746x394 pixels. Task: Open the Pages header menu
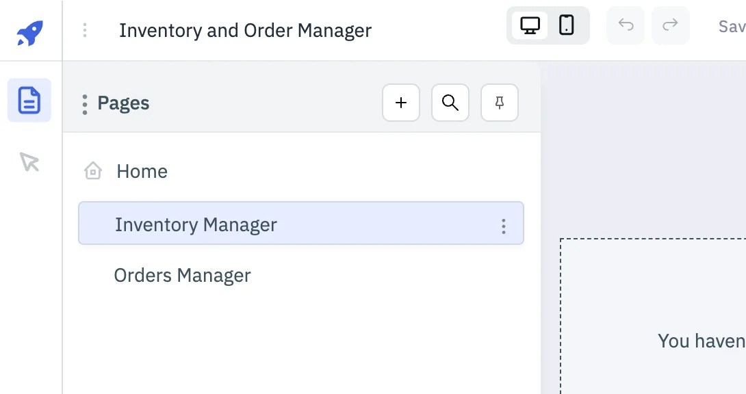(84, 103)
